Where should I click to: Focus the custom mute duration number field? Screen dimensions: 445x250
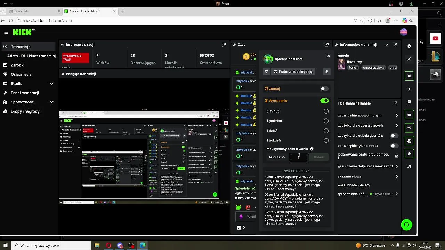click(x=298, y=157)
